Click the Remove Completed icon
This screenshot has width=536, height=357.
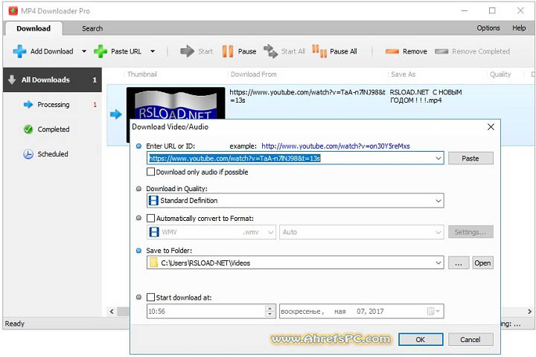coord(441,51)
